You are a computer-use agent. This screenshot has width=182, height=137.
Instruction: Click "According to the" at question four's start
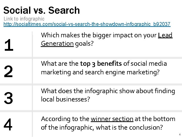pos(65,119)
